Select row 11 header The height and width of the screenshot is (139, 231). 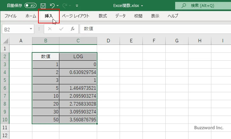point(5,128)
